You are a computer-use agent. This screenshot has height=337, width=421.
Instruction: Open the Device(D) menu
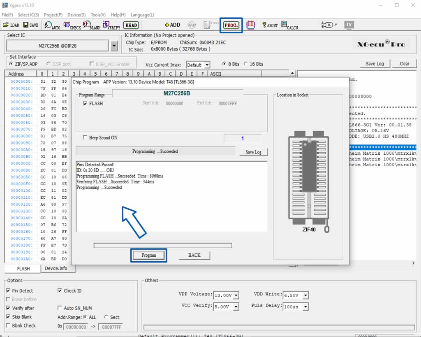[x=76, y=15]
